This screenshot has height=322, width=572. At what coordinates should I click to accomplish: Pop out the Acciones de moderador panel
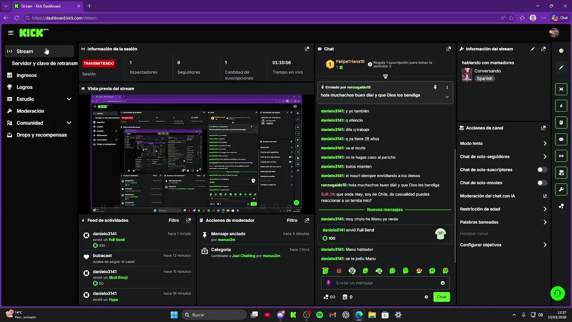click(x=307, y=220)
